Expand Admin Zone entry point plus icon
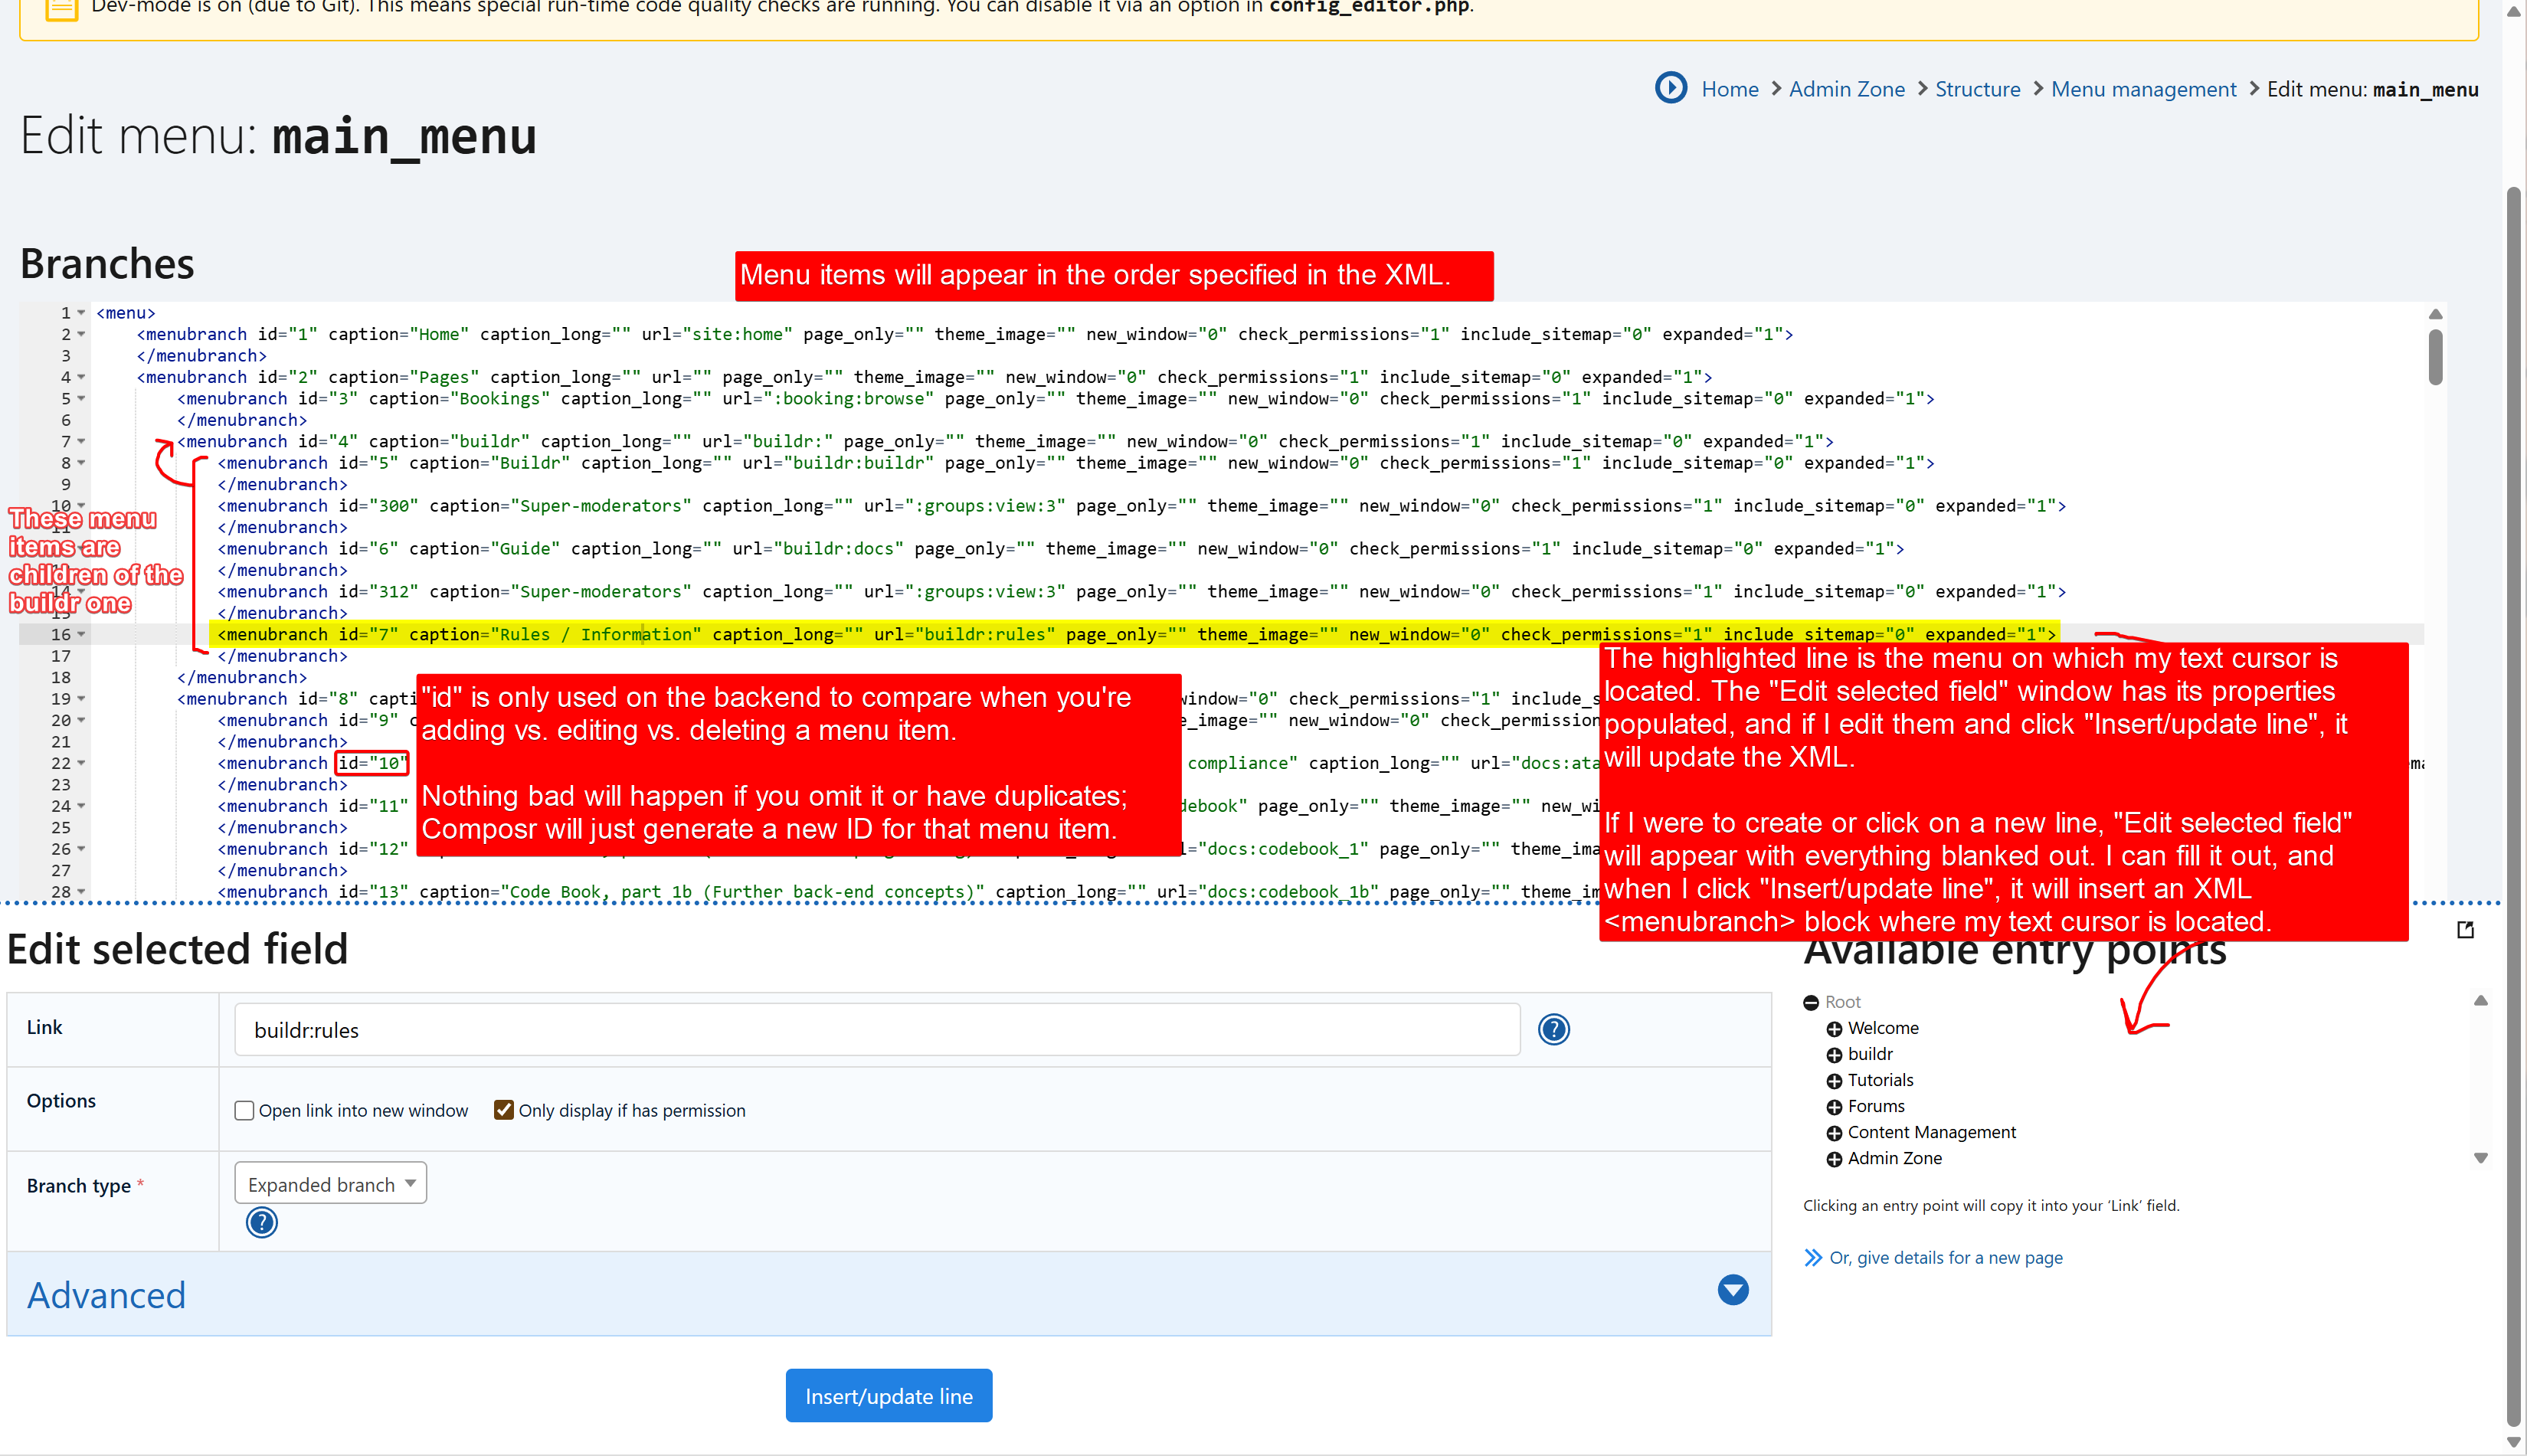The image size is (2527, 1456). [1834, 1159]
